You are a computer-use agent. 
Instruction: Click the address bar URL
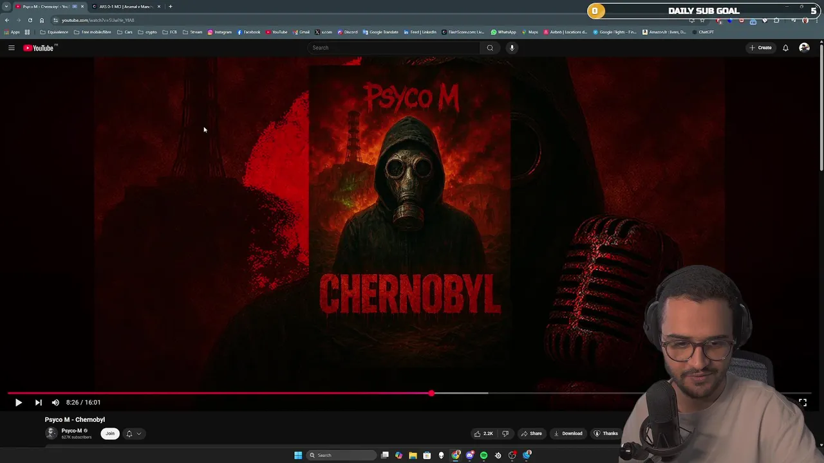98,20
